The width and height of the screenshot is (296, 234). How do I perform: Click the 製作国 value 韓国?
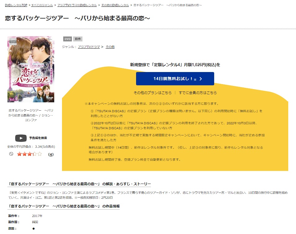coord(35,222)
